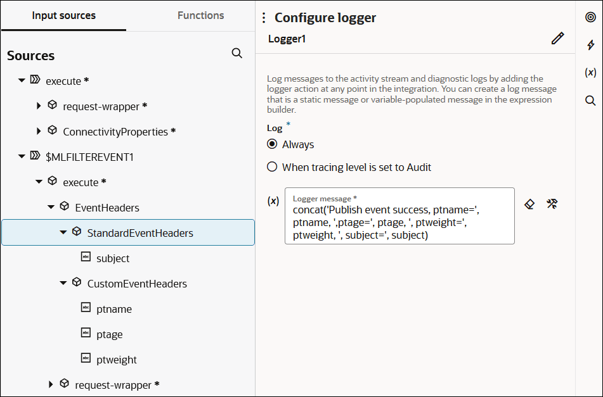The height and width of the screenshot is (397, 603).
Task: Click the target icon in right sidebar
Action: (x=590, y=17)
